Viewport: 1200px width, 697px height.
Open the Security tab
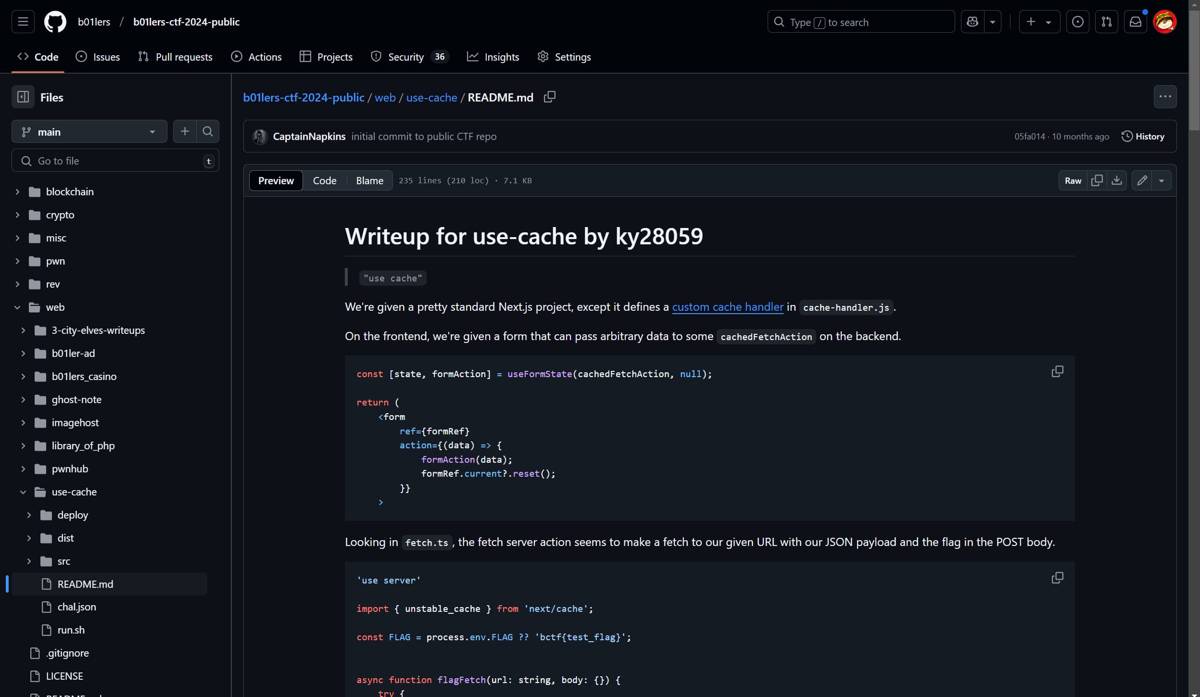coord(410,57)
